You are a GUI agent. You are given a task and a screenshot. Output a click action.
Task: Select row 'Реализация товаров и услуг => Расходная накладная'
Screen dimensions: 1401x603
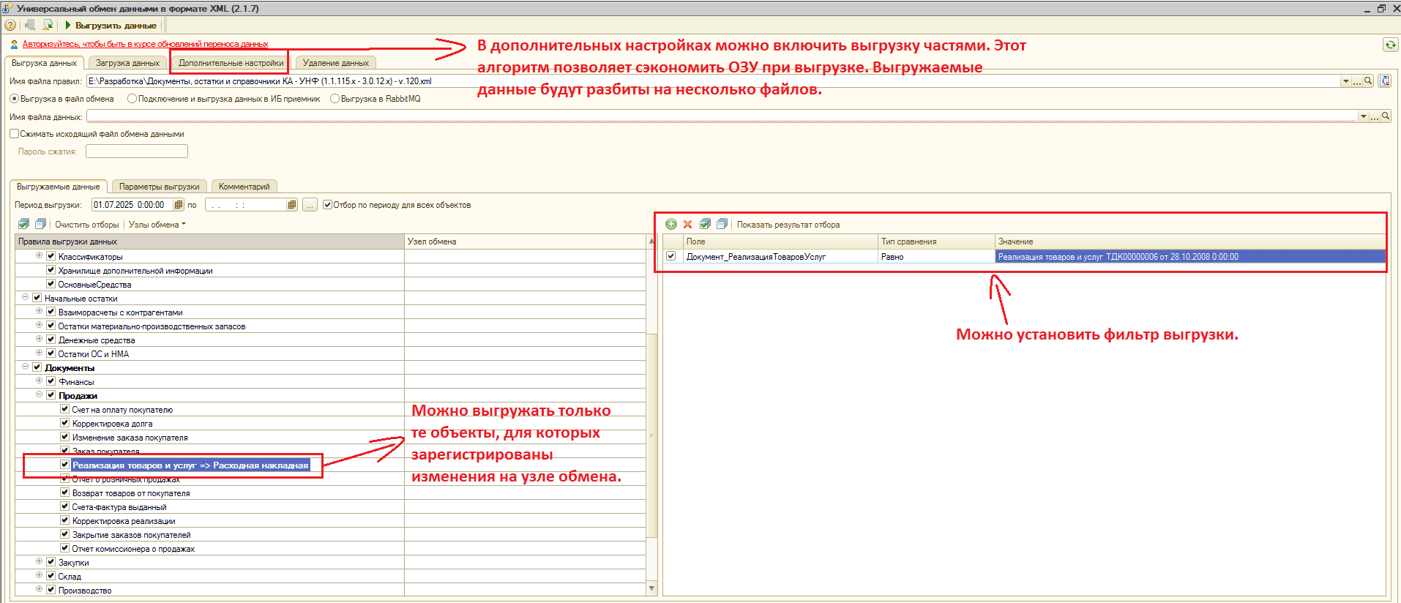click(190, 465)
